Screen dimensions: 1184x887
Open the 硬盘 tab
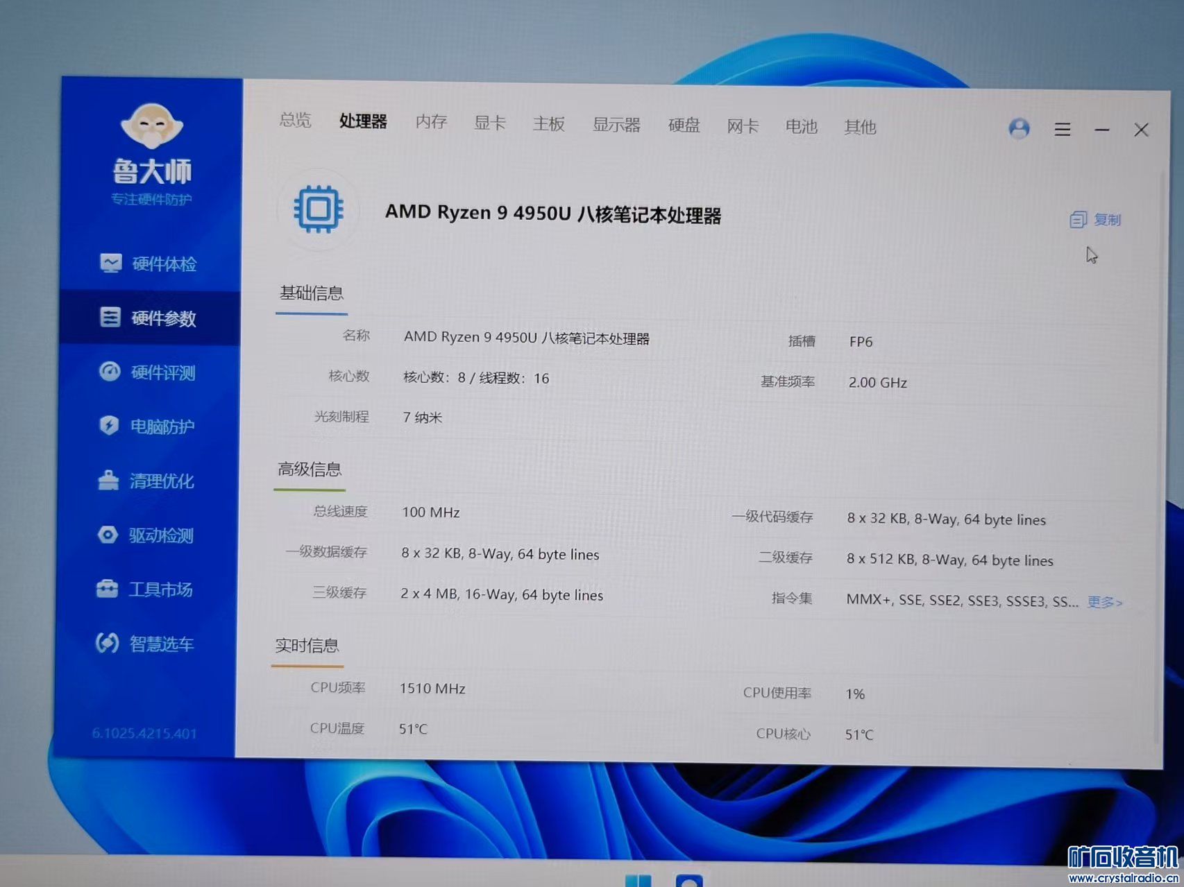[684, 125]
